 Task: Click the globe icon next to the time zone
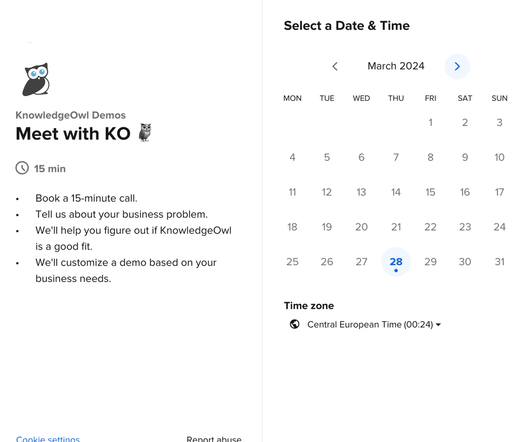[294, 324]
